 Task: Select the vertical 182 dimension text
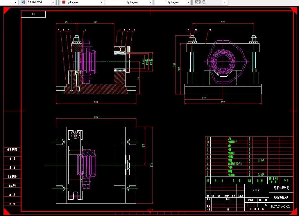pos(179,69)
